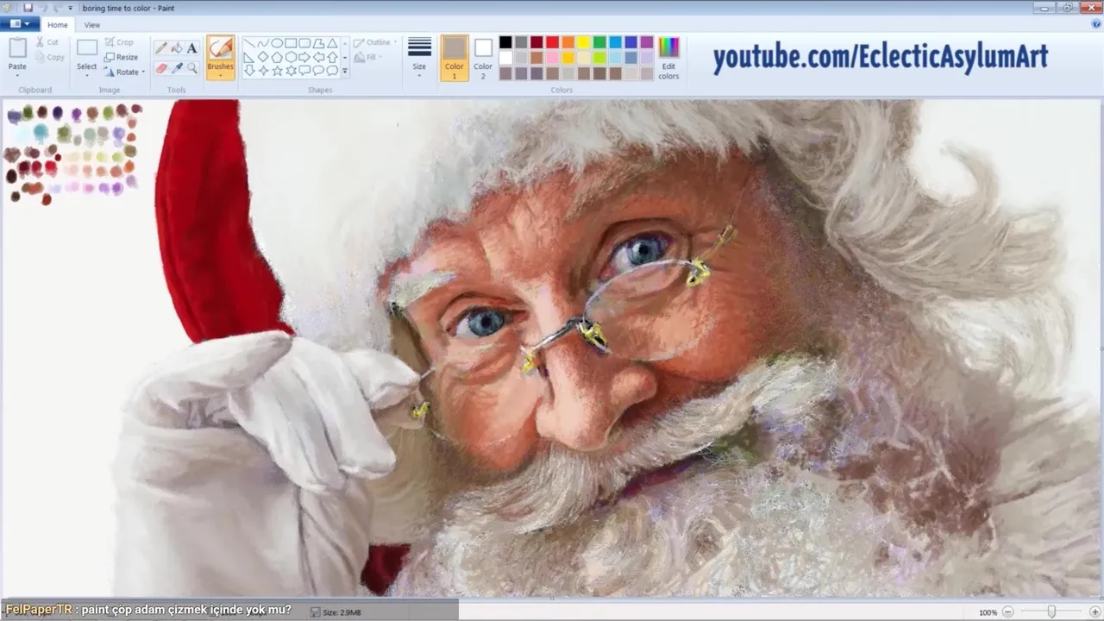Image resolution: width=1104 pixels, height=621 pixels.
Task: Choose the purple color swatch in top row
Action: point(647,42)
